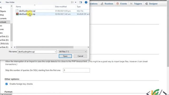Sort files by Date modified column
The width and height of the screenshot is (169, 95).
click(x=61, y=7)
